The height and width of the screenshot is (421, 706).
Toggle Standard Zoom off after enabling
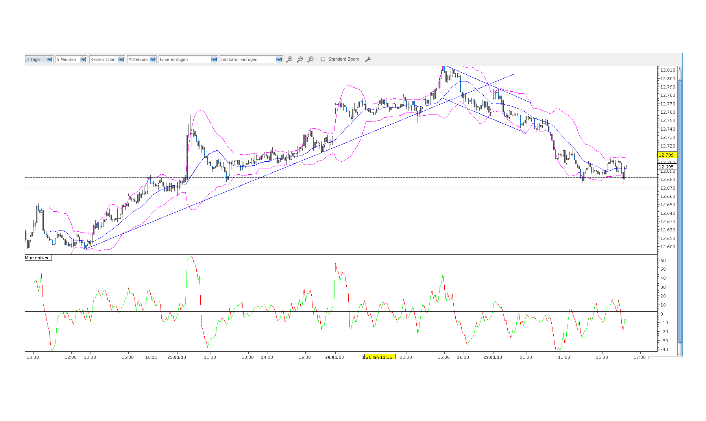323,59
